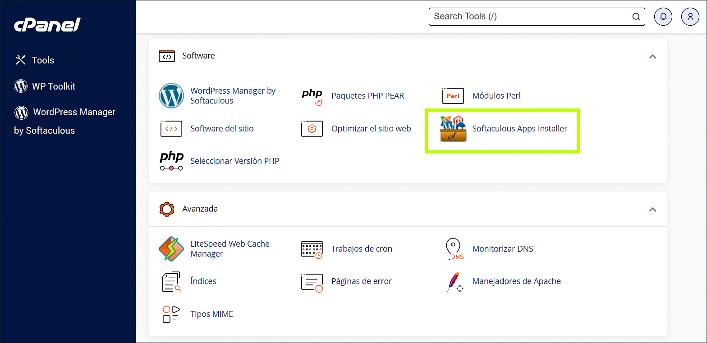Open WordPress Manager by Softaculous link in Software

tap(233, 96)
